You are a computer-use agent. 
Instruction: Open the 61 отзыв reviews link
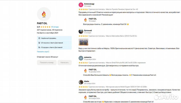55,27
